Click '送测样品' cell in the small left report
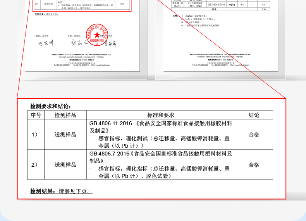This screenshot has width=306, height=221. tap(48, 4)
